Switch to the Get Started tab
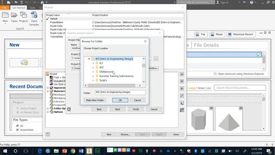The image size is (275, 155). pyautogui.click(x=18, y=8)
